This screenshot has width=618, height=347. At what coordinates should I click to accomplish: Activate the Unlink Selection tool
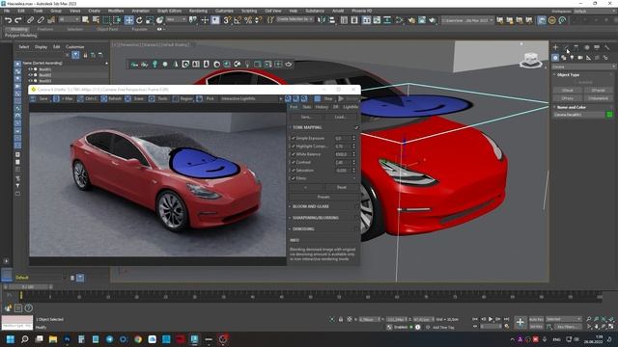[41, 20]
